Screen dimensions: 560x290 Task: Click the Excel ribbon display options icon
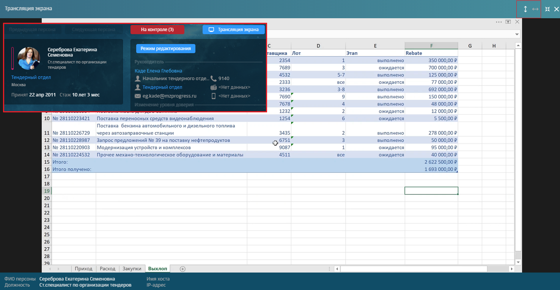[508, 22]
